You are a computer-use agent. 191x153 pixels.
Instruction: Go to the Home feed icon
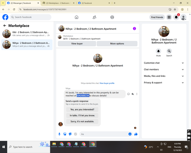coord(76,17)
